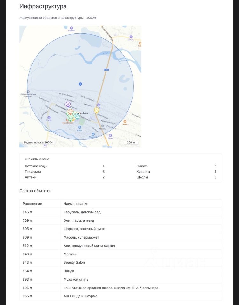Click the 'Состав объектов:' heading
The image size is (239, 305).
(x=36, y=191)
